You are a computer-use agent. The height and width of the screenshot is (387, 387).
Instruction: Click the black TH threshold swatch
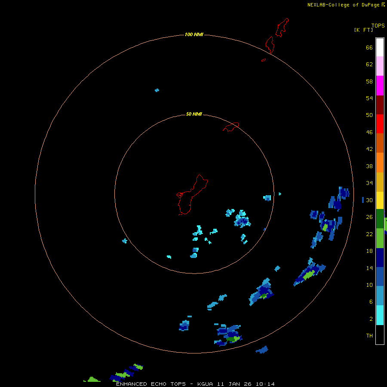[x=380, y=335]
